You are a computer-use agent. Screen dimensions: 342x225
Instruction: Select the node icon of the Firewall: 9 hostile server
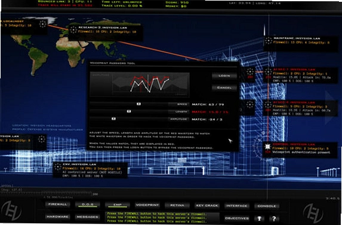tap(268, 104)
